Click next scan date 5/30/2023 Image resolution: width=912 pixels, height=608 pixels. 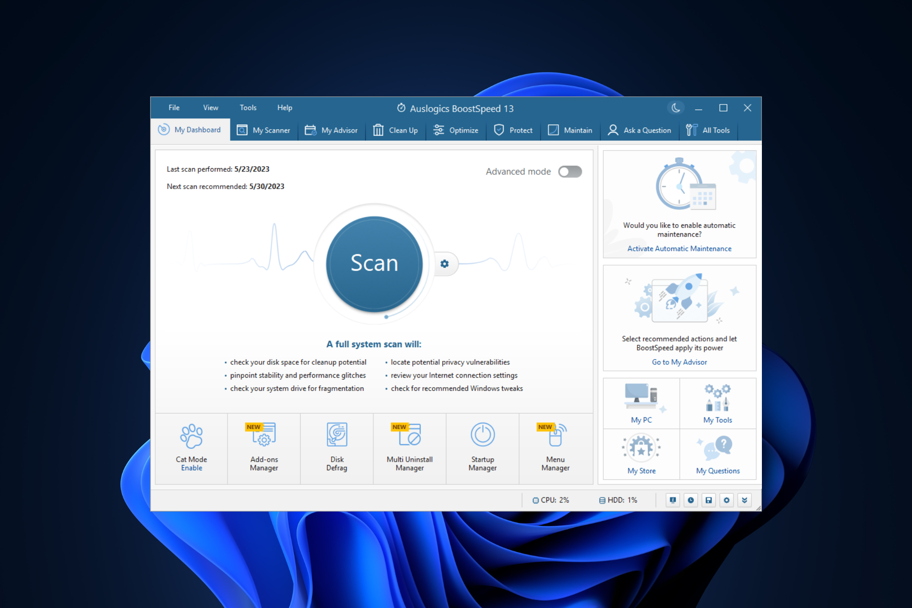pyautogui.click(x=267, y=186)
